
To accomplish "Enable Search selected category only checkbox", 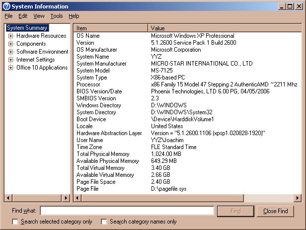I will (15, 222).
